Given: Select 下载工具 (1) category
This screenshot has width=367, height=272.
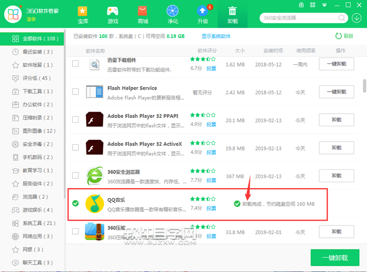Looking at the screenshot, I should pos(33,91).
